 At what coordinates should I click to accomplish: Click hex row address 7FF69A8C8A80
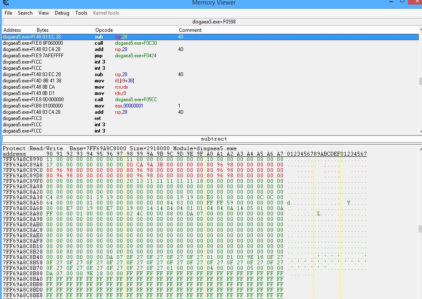[23, 214]
